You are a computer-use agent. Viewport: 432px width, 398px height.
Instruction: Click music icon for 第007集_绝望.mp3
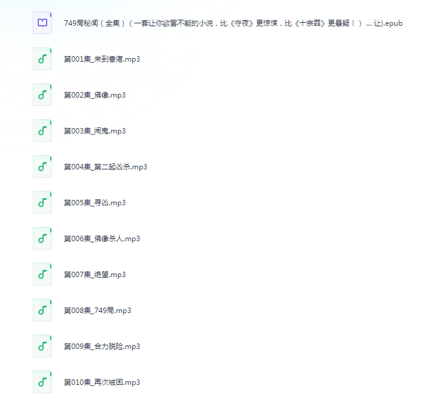[42, 274]
